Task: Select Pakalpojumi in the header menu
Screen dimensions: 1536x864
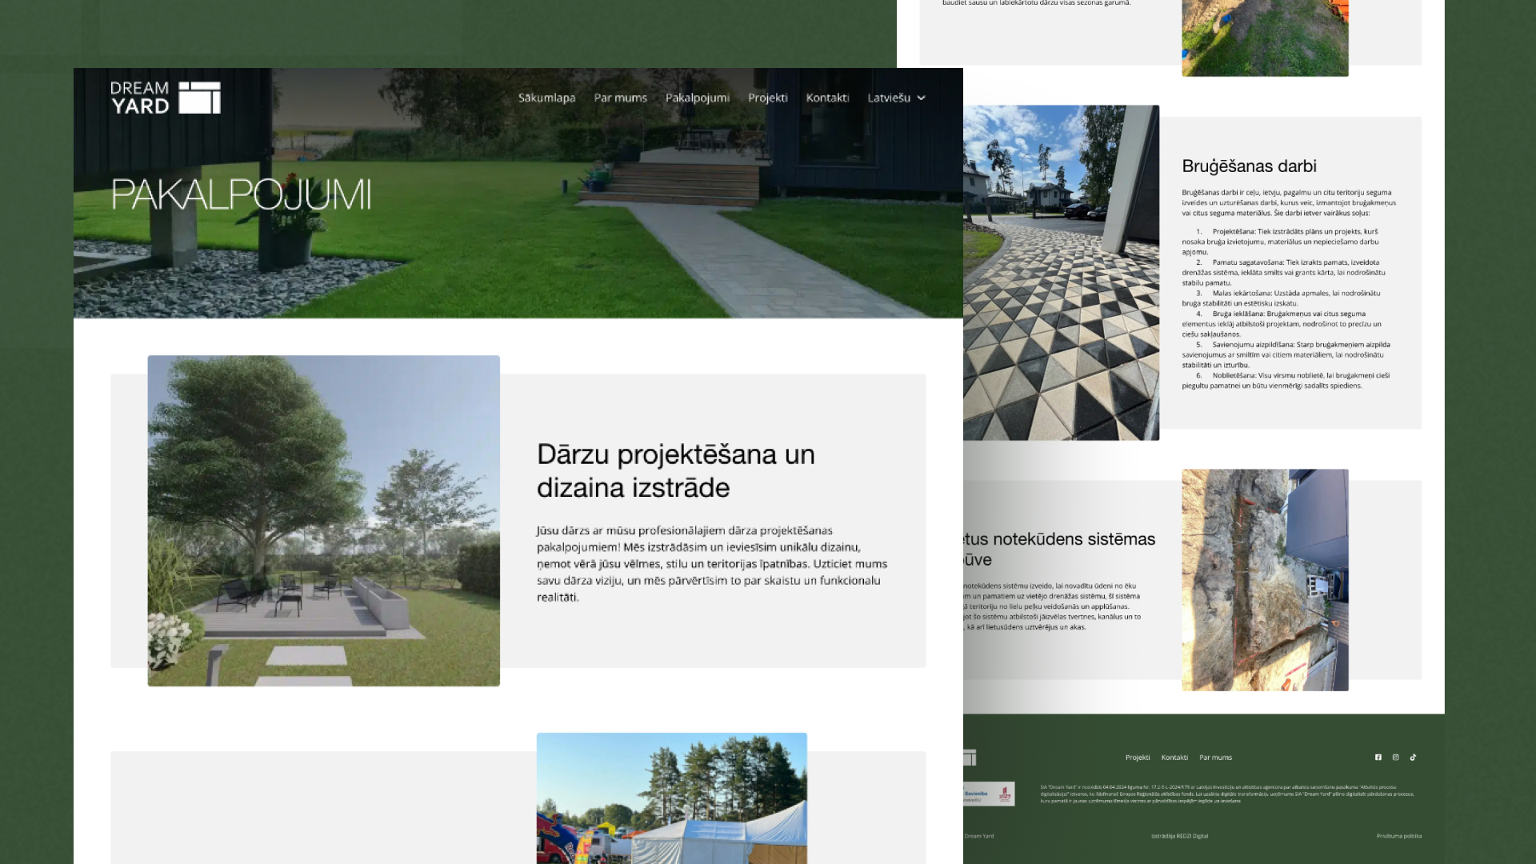Action: 698,98
